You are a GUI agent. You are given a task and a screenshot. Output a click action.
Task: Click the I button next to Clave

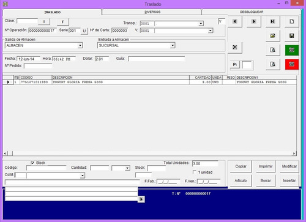coord(44,21)
